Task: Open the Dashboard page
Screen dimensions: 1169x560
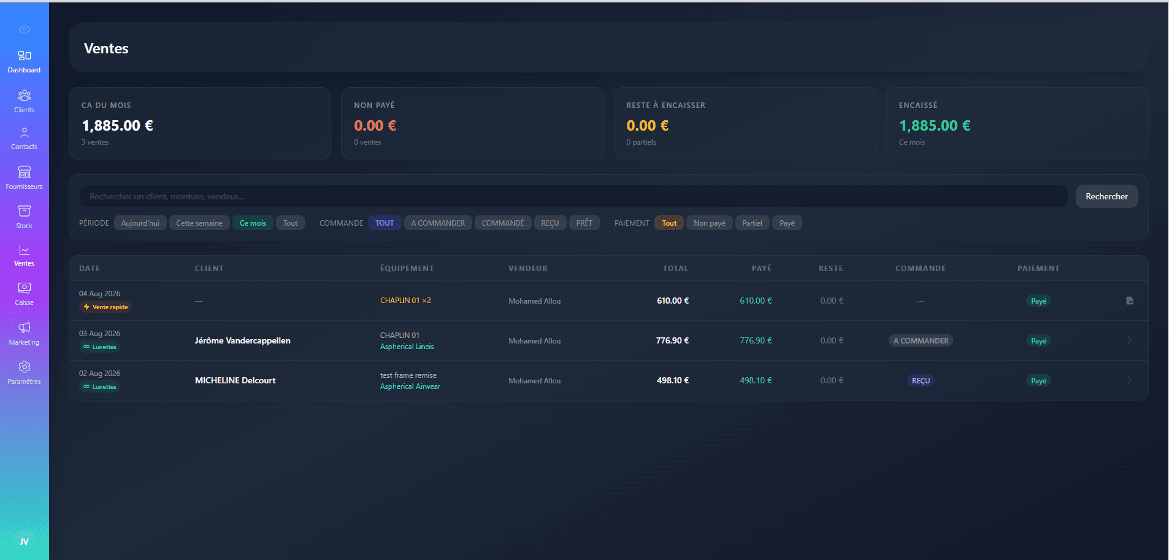Action: click(x=24, y=61)
